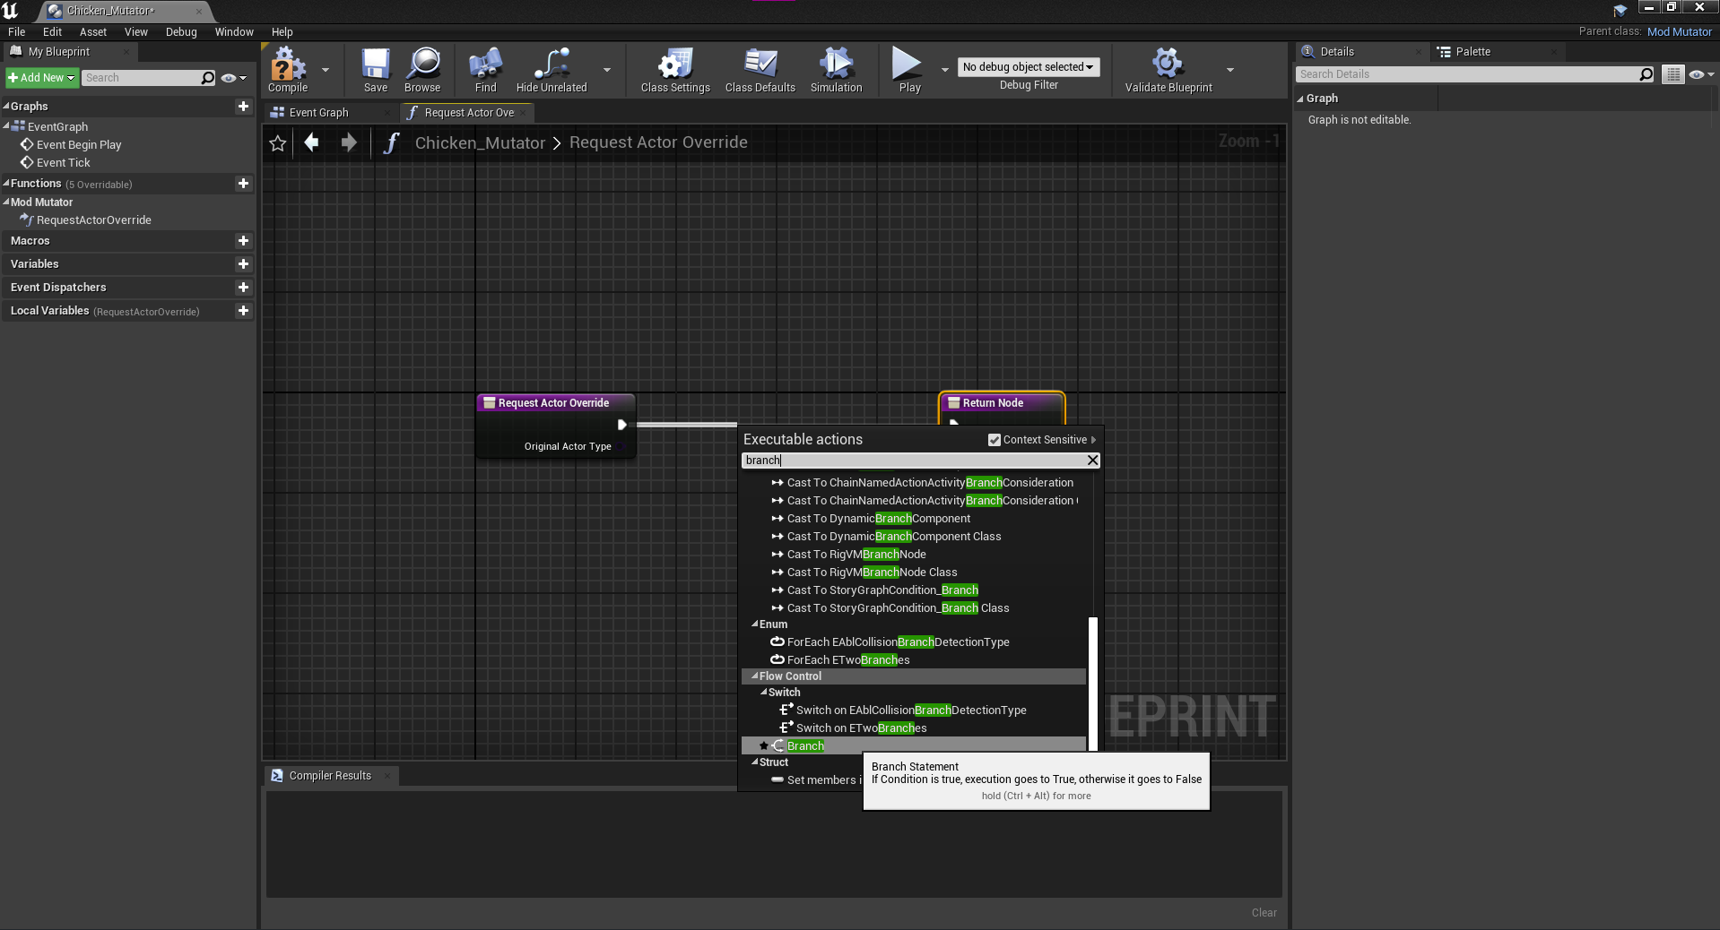The height and width of the screenshot is (930, 1720).
Task: Navigate back in graph history
Action: tap(312, 142)
